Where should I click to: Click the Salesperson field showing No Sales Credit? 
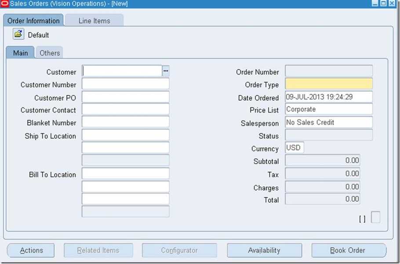coord(329,123)
